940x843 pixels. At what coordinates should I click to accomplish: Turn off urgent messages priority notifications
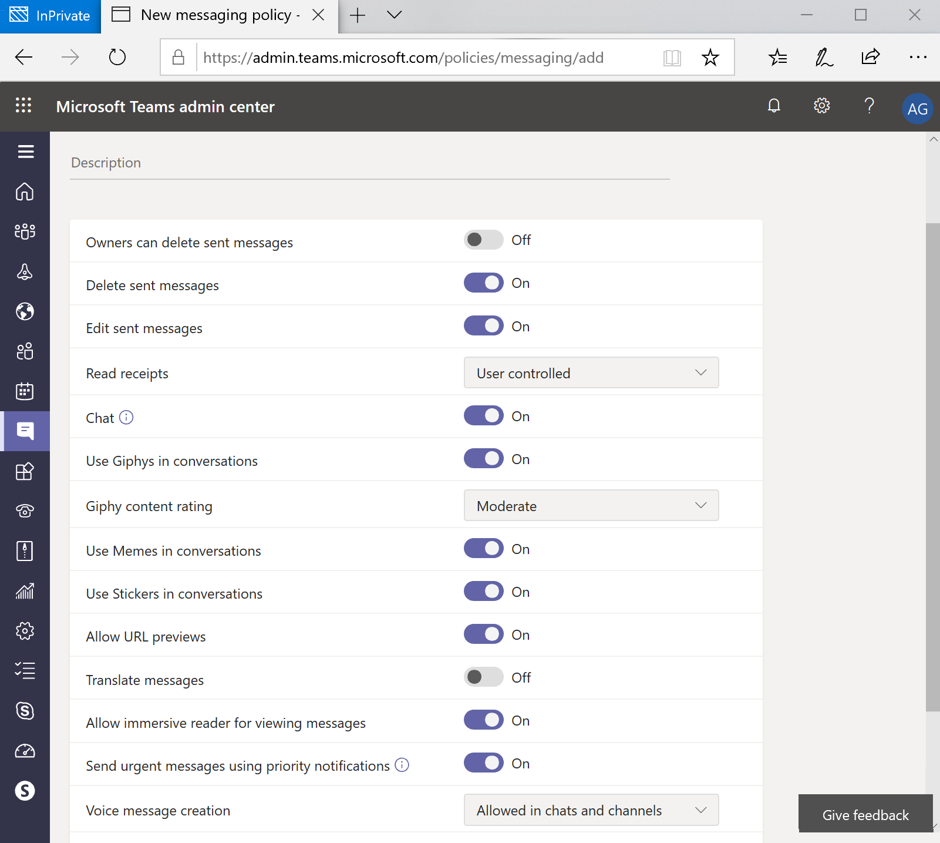pyautogui.click(x=483, y=763)
